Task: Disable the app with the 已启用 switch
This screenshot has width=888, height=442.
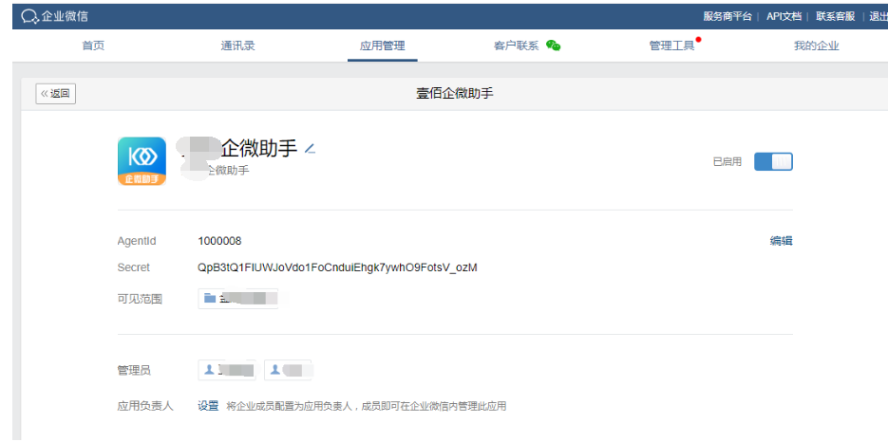Action: [x=773, y=162]
